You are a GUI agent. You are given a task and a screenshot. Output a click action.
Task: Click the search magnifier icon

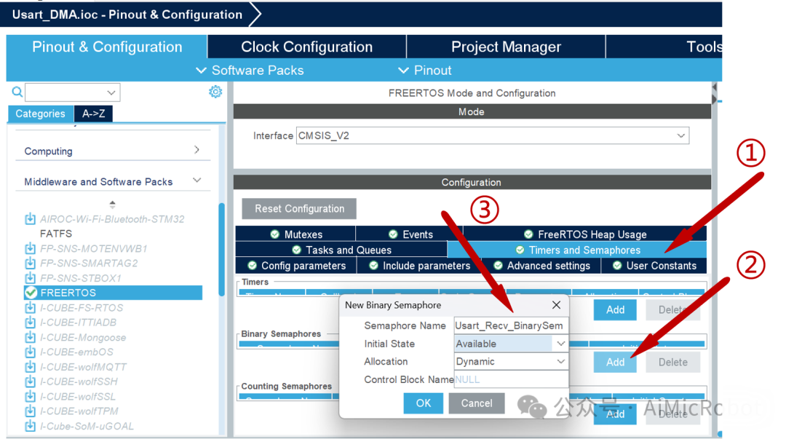click(17, 92)
